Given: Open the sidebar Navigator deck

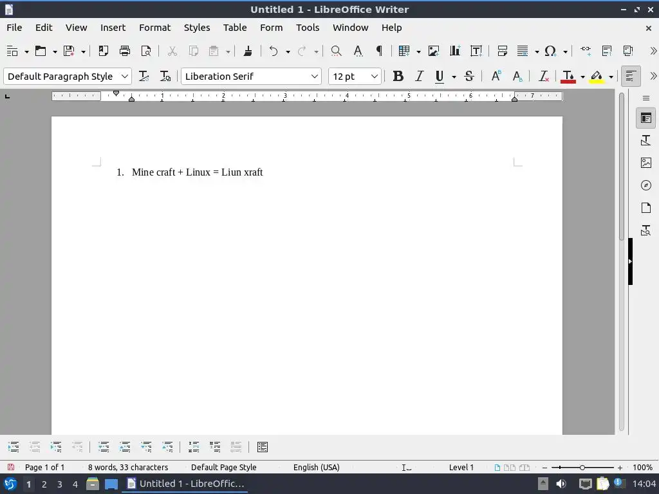Looking at the screenshot, I should [646, 185].
